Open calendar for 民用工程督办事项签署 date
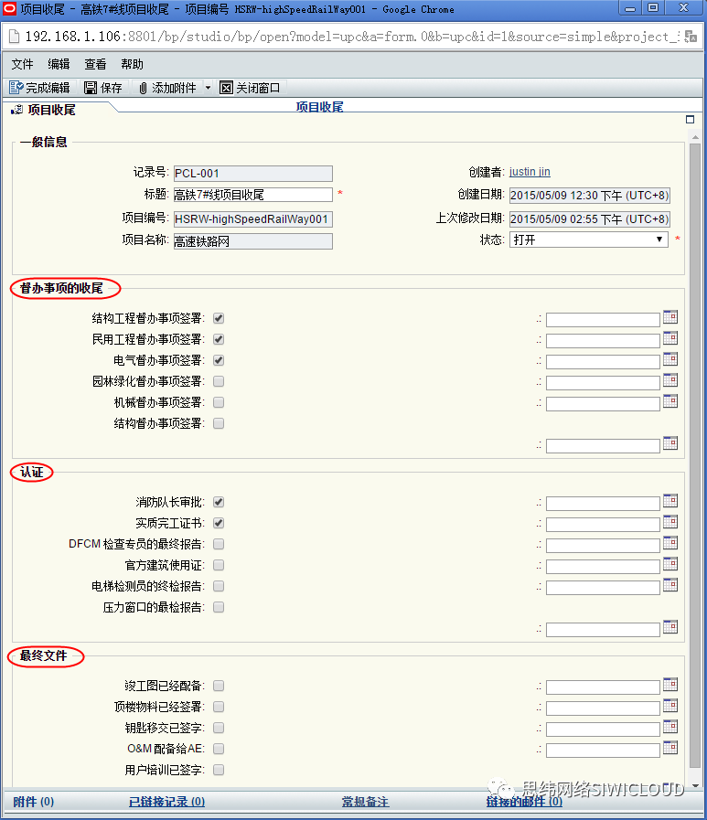The image size is (707, 820). coord(670,338)
